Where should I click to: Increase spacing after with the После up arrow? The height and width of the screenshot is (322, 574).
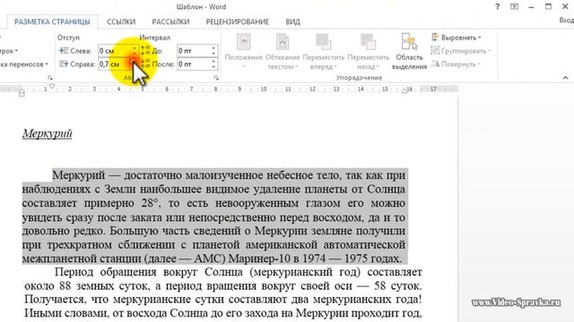[x=213, y=62]
